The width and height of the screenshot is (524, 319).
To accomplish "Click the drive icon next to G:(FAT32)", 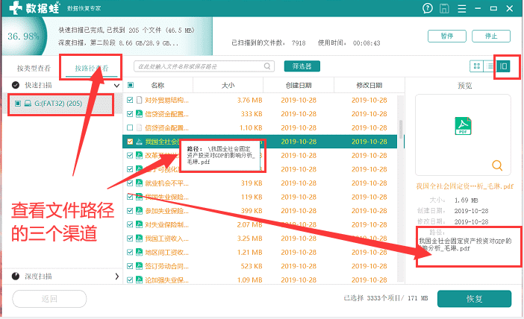I will (28, 104).
